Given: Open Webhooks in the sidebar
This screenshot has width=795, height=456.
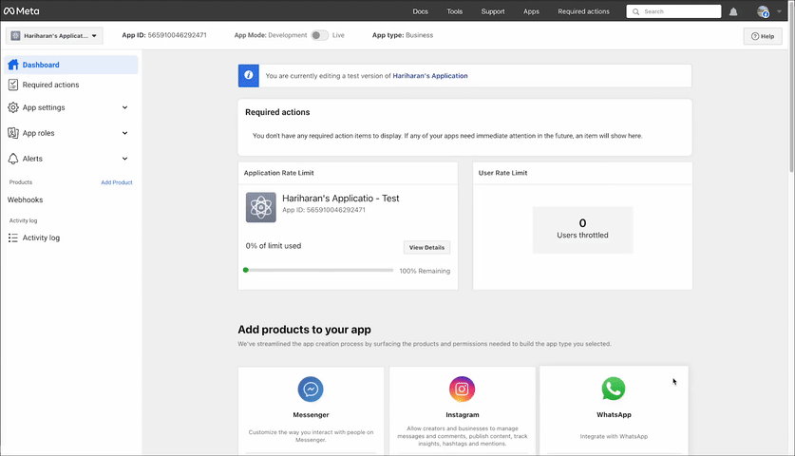Looking at the screenshot, I should (x=26, y=199).
